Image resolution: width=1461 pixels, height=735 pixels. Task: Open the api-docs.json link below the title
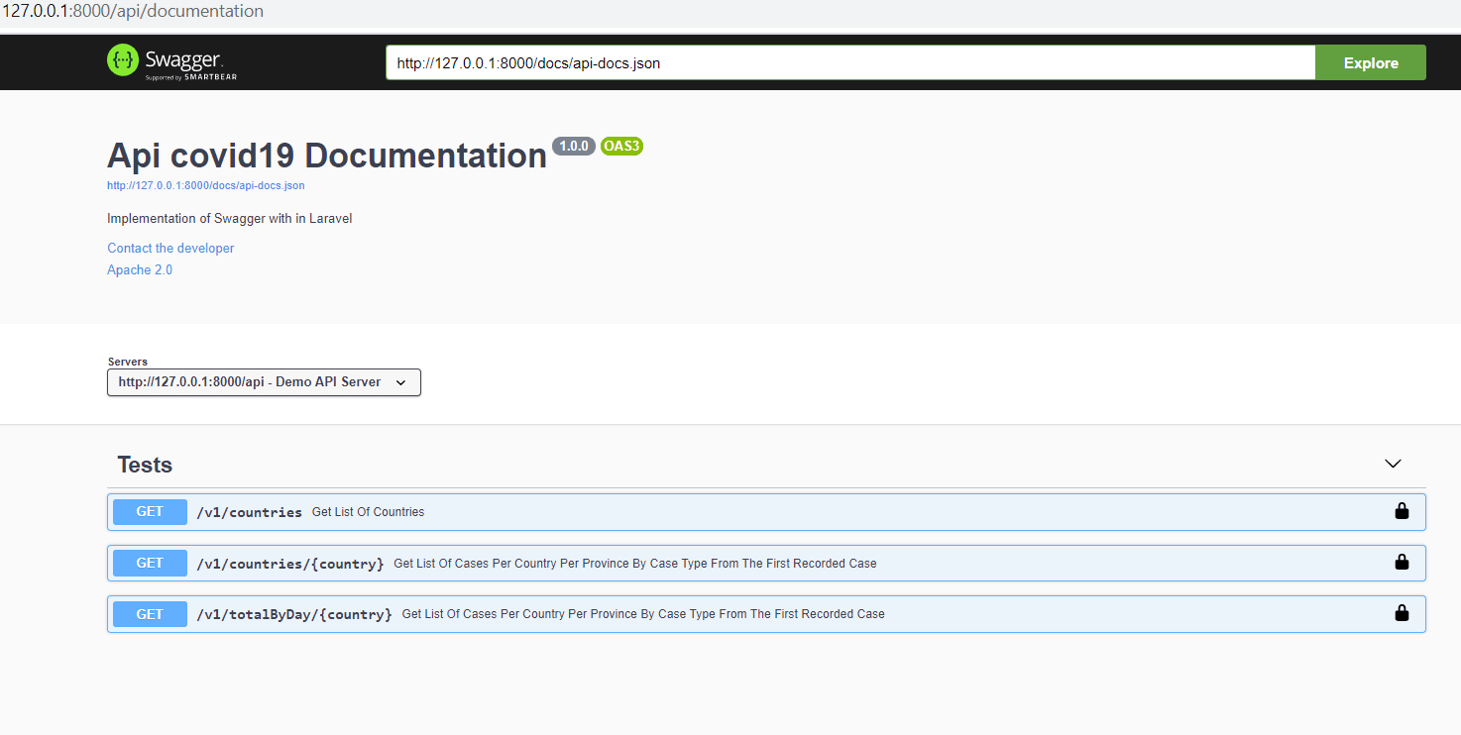205,185
